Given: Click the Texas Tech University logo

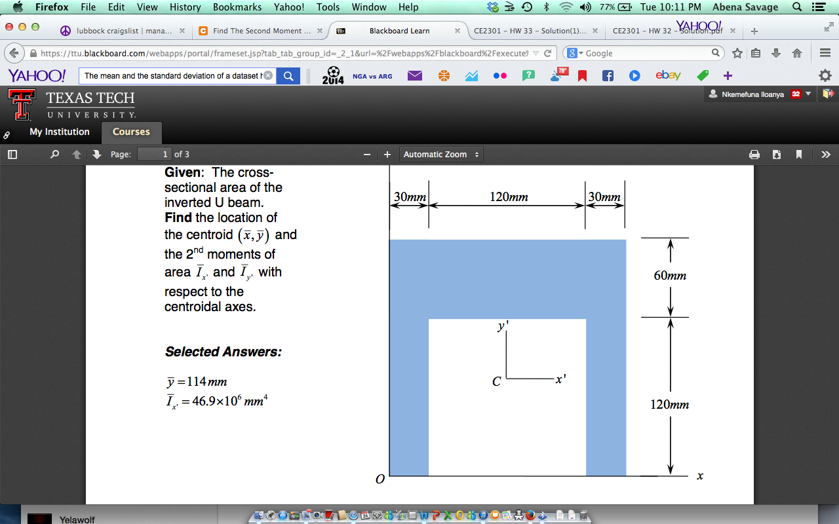Looking at the screenshot, I should (x=72, y=105).
